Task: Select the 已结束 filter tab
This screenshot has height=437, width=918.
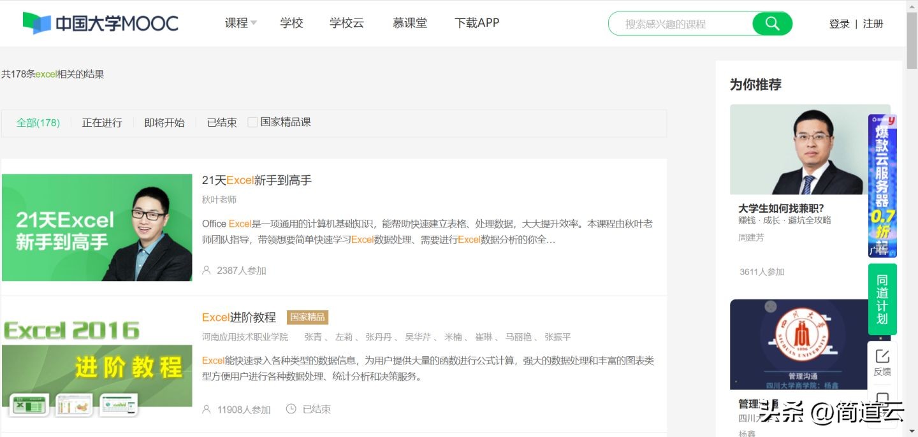Action: click(222, 122)
